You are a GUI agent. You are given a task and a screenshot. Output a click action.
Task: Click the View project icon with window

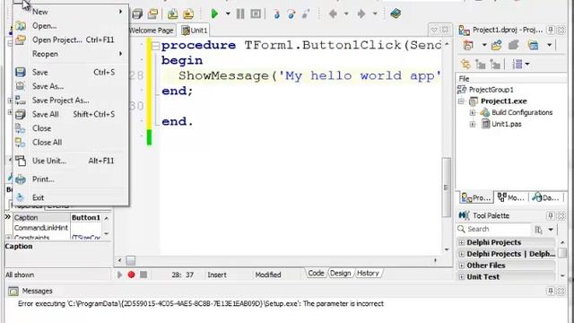point(534,46)
